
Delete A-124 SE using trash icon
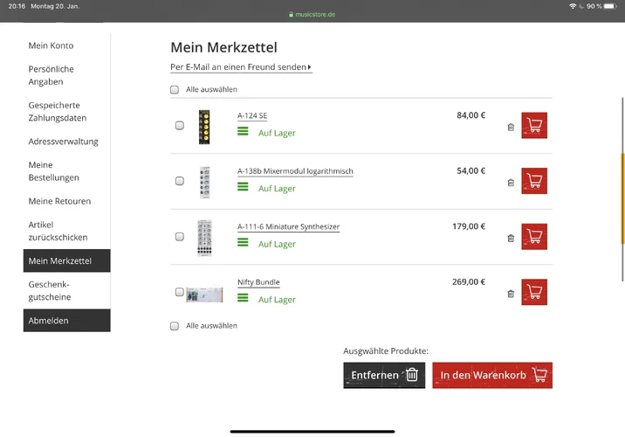tap(511, 127)
